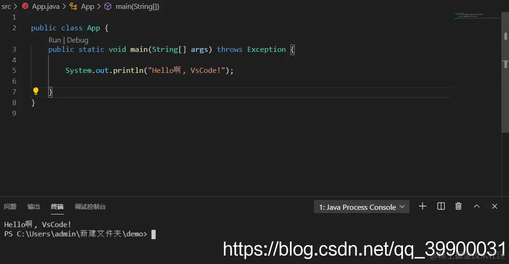Viewport: 509px width, 264px height.
Task: Click the args parameter on line 3
Action: [199, 50]
